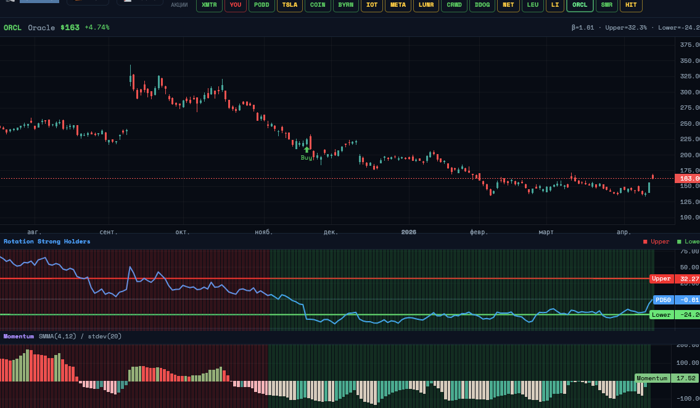Image resolution: width=700 pixels, height=408 pixels.
Task: Click the red Upper line badge
Action: (x=662, y=279)
